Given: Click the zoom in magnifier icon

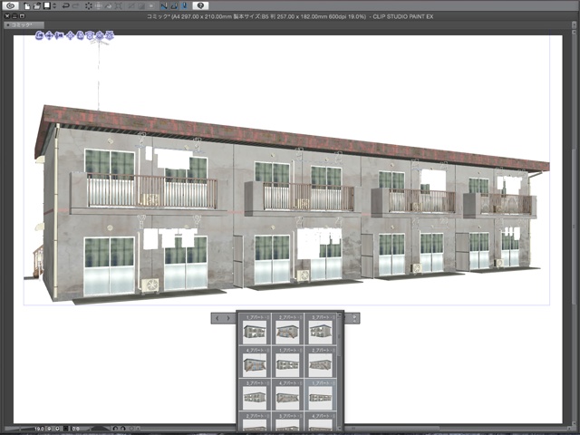Looking at the screenshot, I should point(58,429).
